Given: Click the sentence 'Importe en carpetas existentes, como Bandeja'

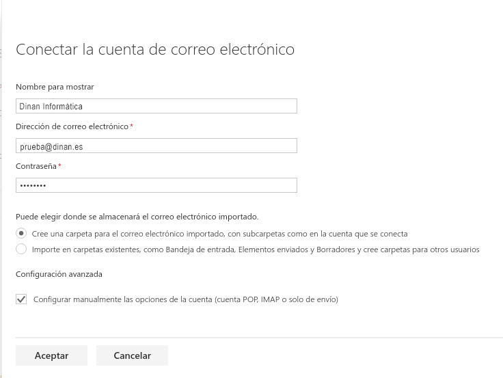Looking at the screenshot, I should point(256,249).
